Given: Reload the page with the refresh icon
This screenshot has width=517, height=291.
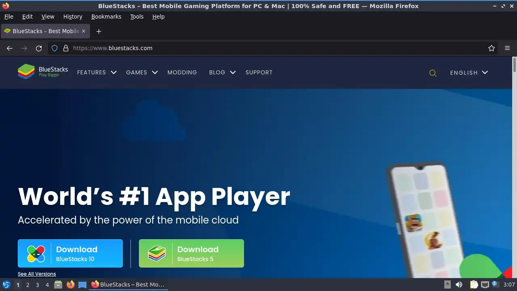Looking at the screenshot, I should [x=39, y=48].
